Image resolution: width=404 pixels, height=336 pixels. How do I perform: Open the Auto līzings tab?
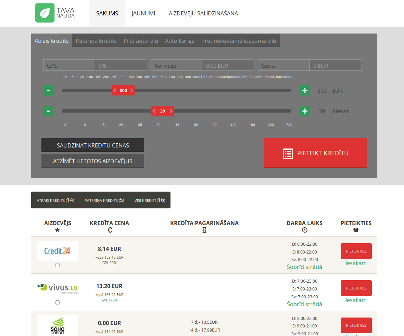pyautogui.click(x=180, y=41)
